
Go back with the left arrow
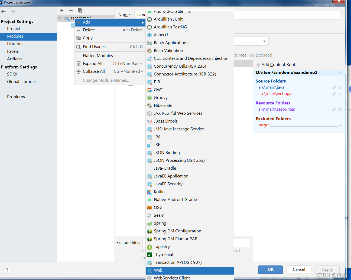click(x=4, y=11)
